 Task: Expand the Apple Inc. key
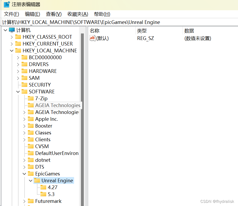click(x=24, y=119)
